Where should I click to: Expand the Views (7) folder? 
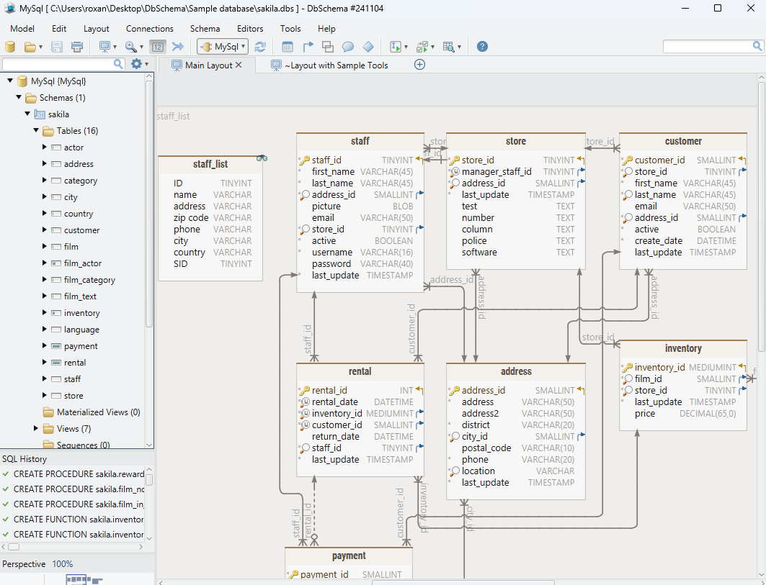coord(35,428)
